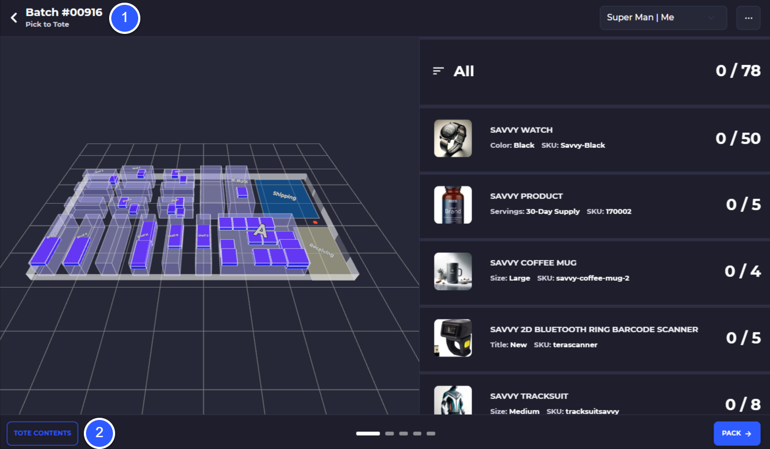Go to the fifth page indicator dot
Screen dimensions: 770x449
[431, 433]
